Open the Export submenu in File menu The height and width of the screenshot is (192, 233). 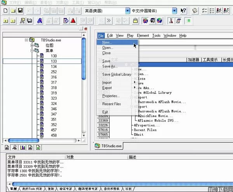[x=107, y=88]
